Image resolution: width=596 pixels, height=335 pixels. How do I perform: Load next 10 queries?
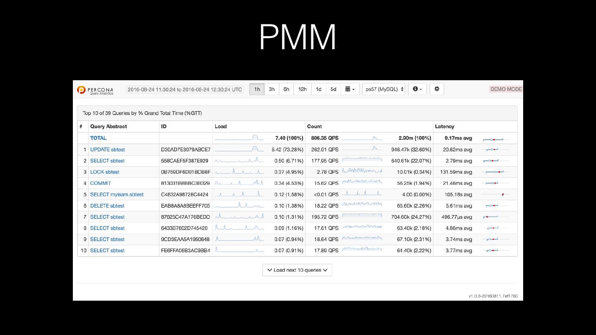[297, 270]
